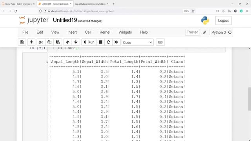Go forward in browser history

10,11
